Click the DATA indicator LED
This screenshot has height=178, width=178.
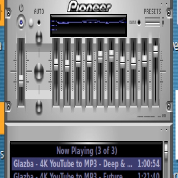(x=139, y=22)
